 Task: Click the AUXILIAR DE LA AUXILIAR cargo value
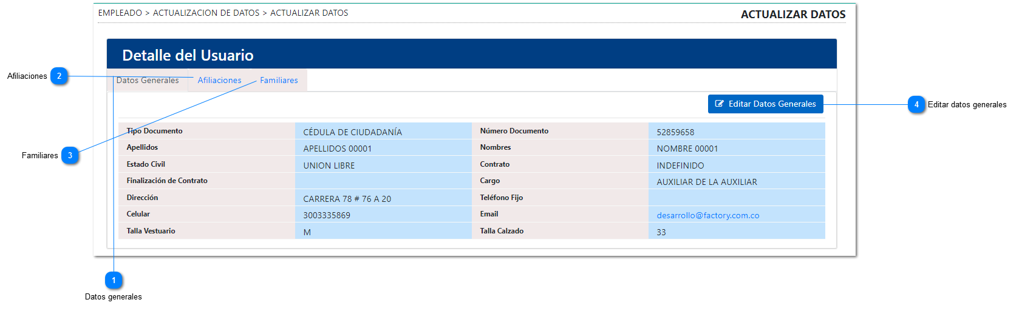click(x=706, y=182)
